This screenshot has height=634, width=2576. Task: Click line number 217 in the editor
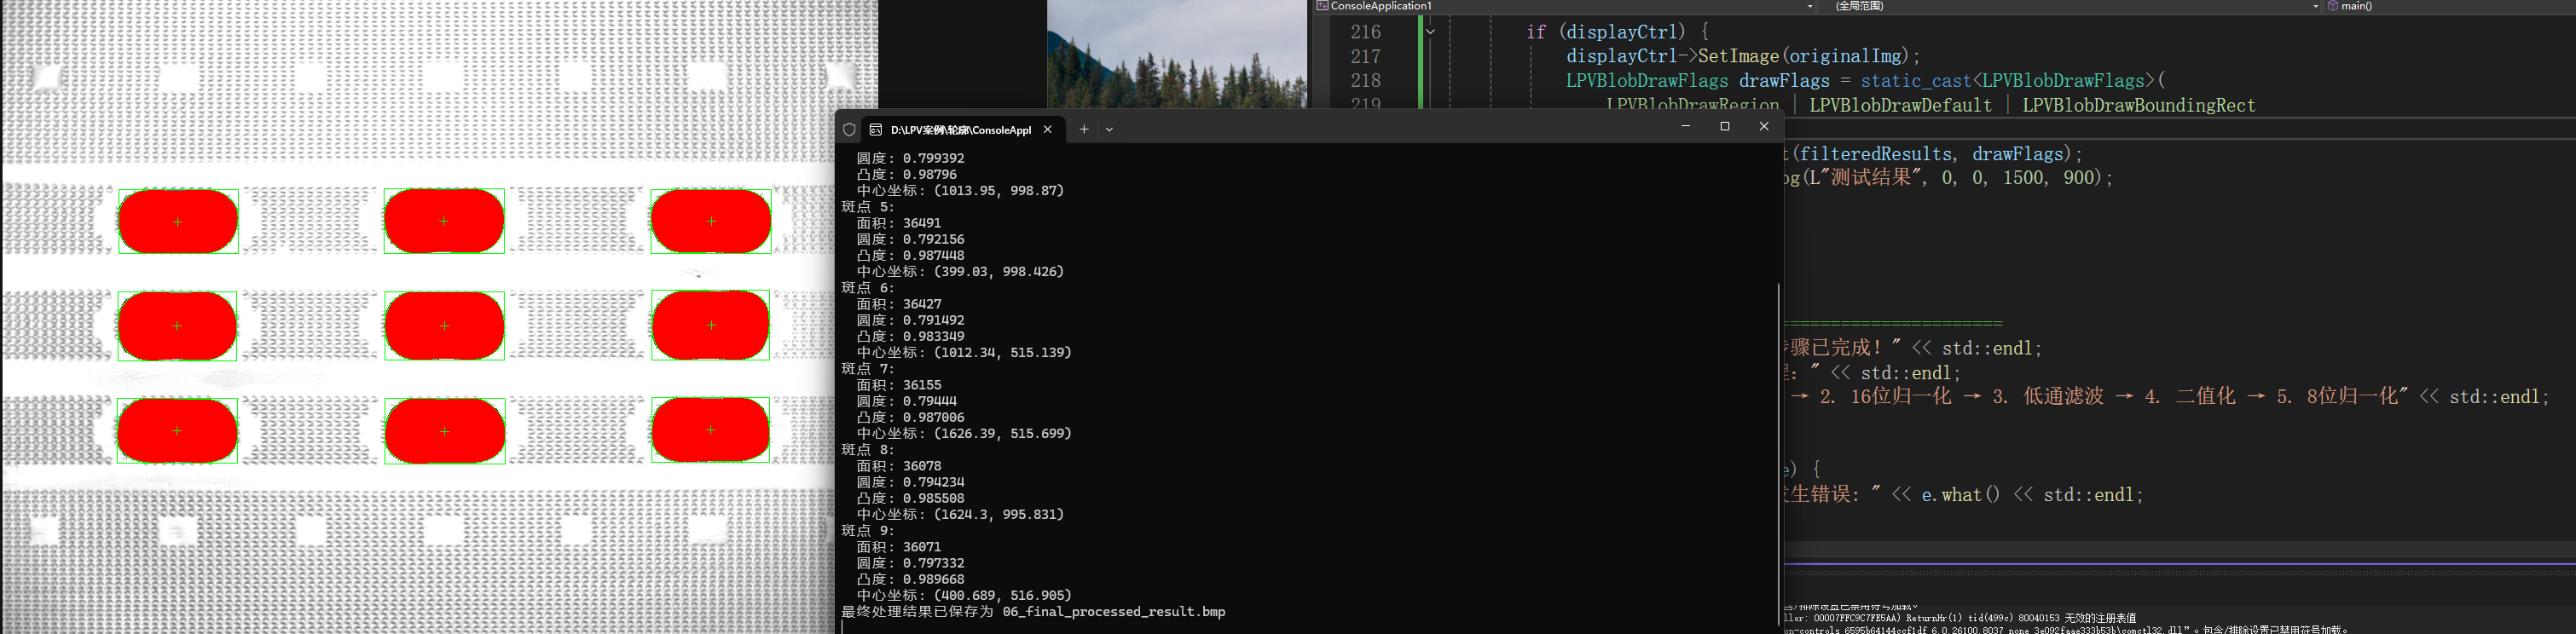pos(1365,57)
